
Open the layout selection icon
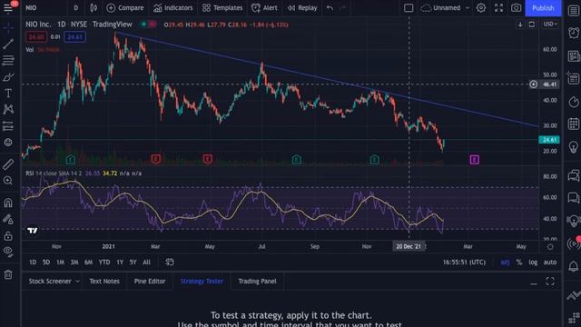pyautogui.click(x=409, y=8)
